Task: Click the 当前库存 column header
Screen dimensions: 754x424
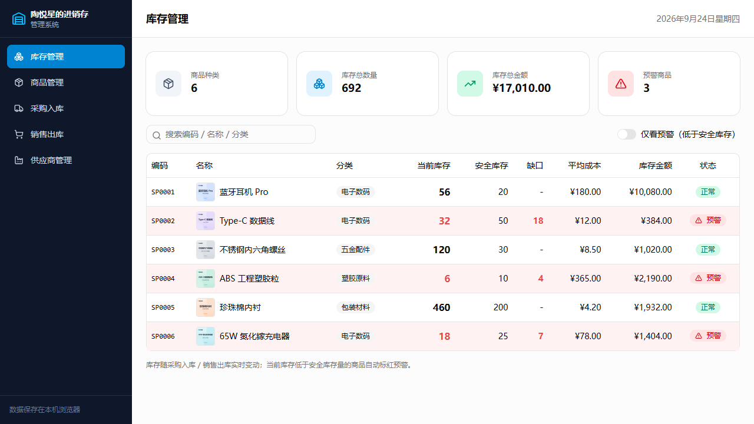Action: pyautogui.click(x=434, y=165)
